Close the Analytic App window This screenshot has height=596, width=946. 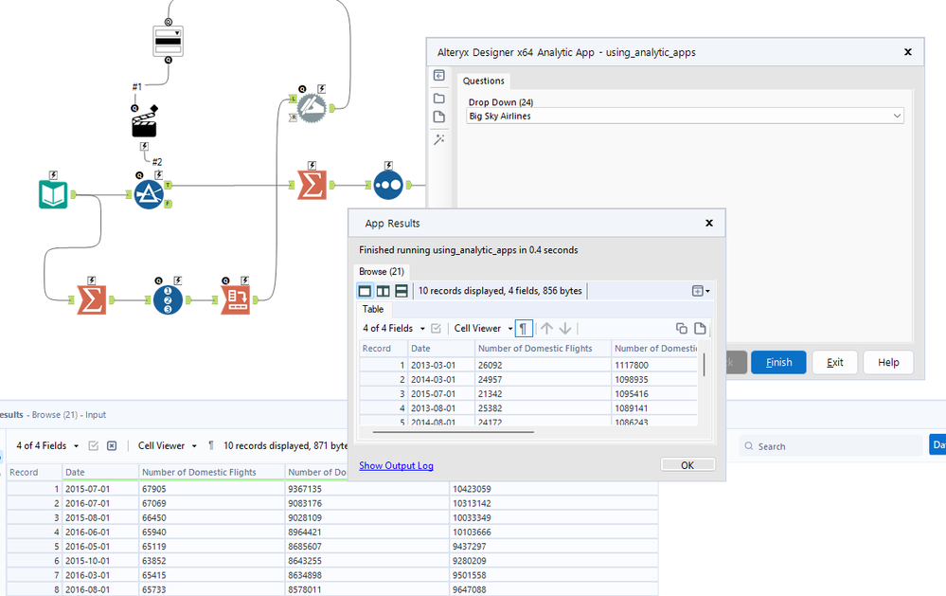click(x=908, y=52)
